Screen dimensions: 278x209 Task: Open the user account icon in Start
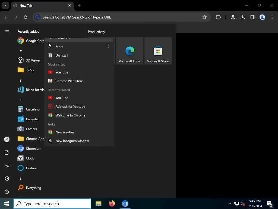(7, 139)
